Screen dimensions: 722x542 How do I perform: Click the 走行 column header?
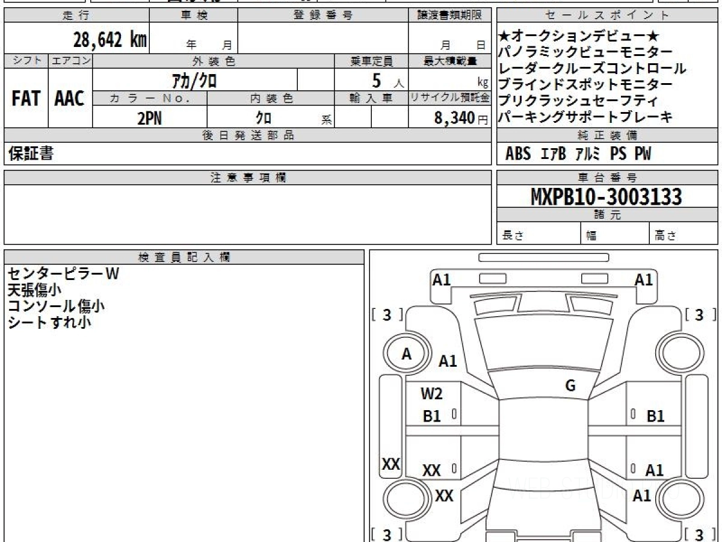pyautogui.click(x=76, y=16)
